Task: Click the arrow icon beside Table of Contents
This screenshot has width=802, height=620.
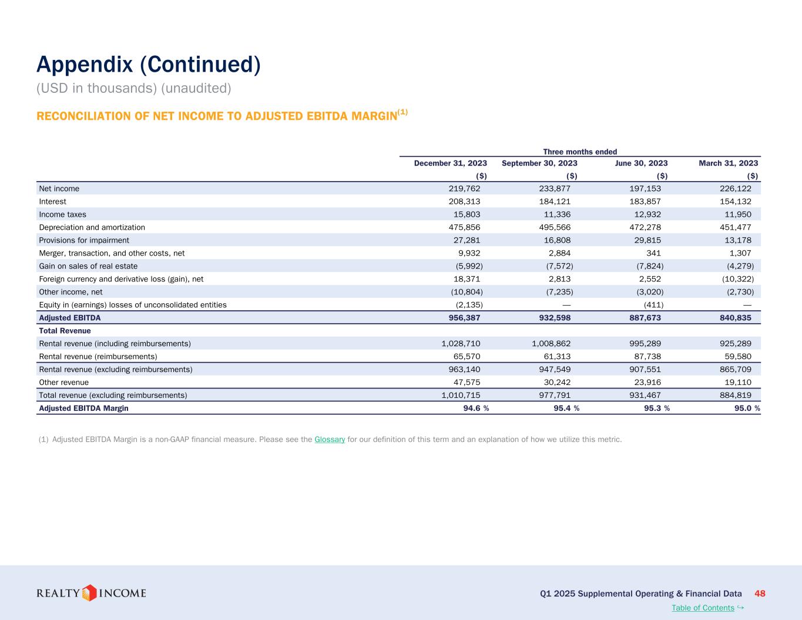Action: click(740, 608)
